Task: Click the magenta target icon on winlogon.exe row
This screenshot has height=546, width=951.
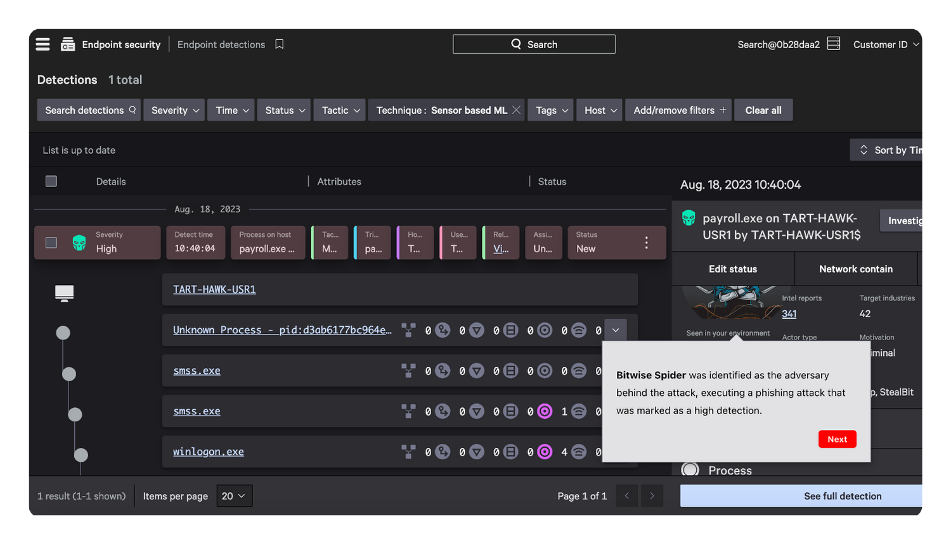Action: coord(545,452)
